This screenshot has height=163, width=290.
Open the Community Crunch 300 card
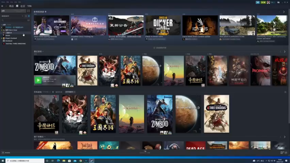[272, 25]
